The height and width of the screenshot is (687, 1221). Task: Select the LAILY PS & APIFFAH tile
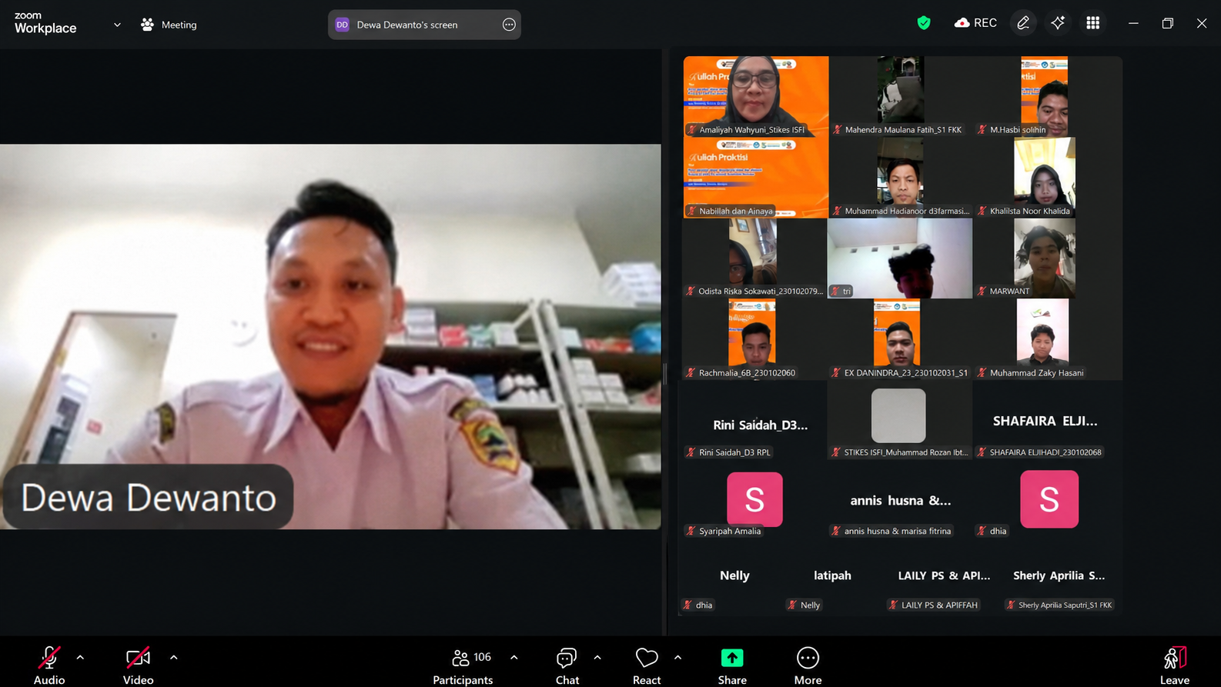(x=944, y=589)
